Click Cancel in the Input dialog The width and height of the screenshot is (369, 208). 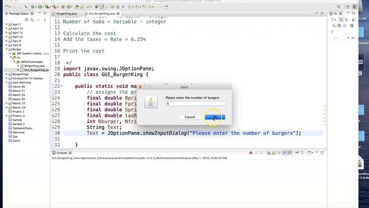pos(190,117)
